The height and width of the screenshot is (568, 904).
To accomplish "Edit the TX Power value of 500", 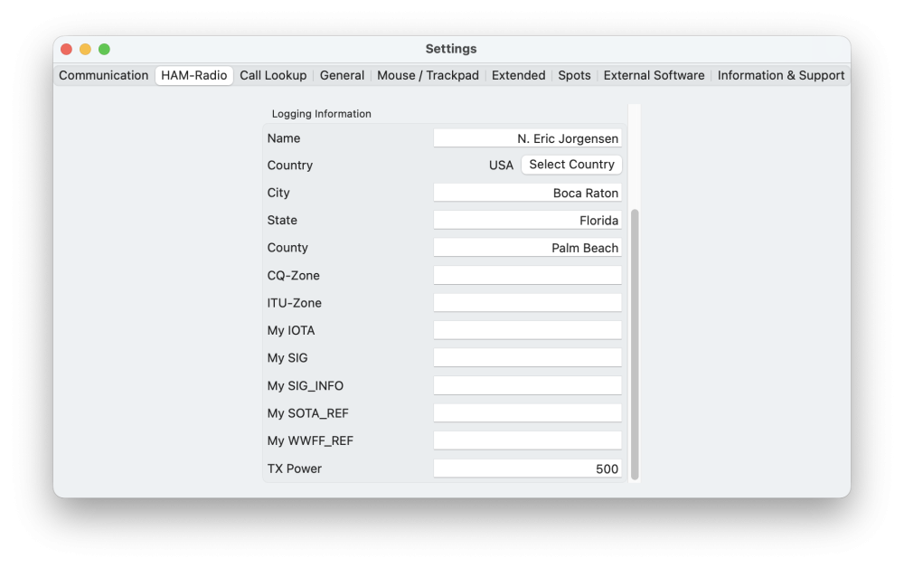I will [527, 468].
